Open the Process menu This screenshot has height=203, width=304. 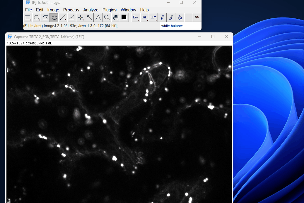click(x=71, y=10)
